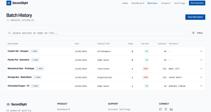Select Batches in the top navigation
This screenshot has height=112, width=211.
click(x=152, y=3)
